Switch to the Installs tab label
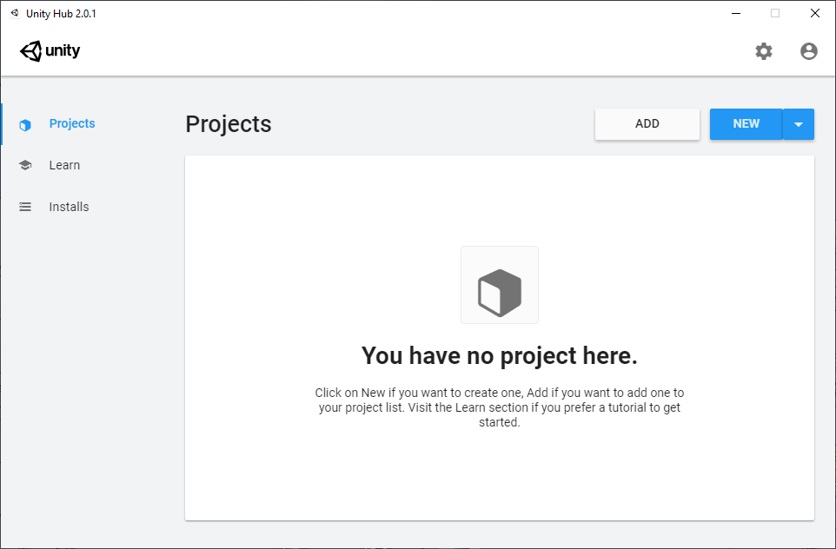This screenshot has height=549, width=836. (69, 207)
